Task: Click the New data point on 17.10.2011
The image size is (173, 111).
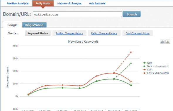Action: tap(97, 81)
